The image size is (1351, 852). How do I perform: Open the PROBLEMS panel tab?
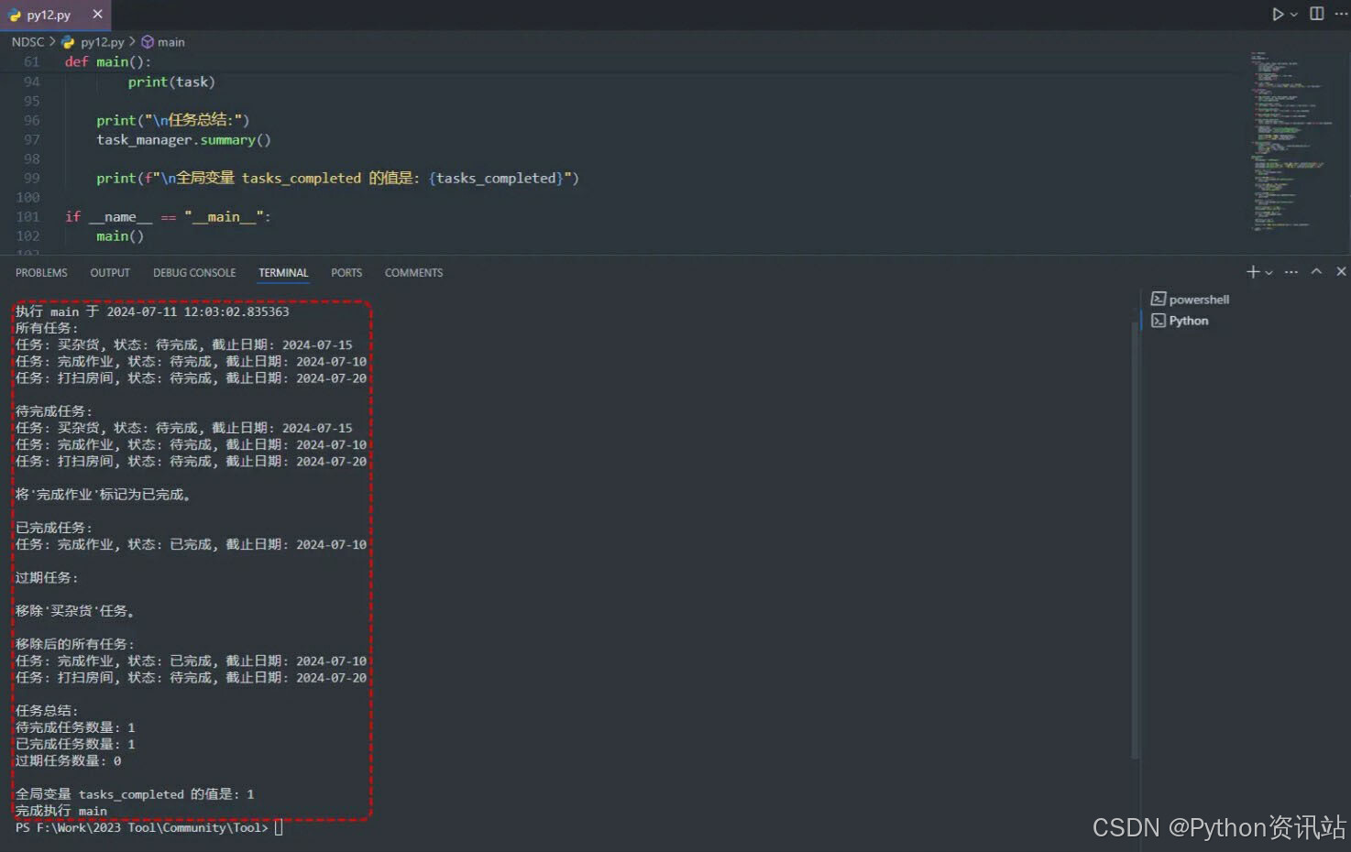41,273
